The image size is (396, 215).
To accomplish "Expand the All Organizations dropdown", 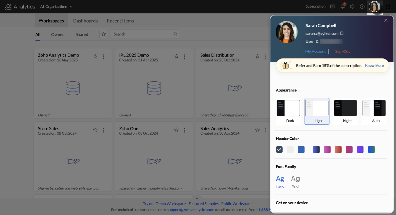I will (56, 6).
